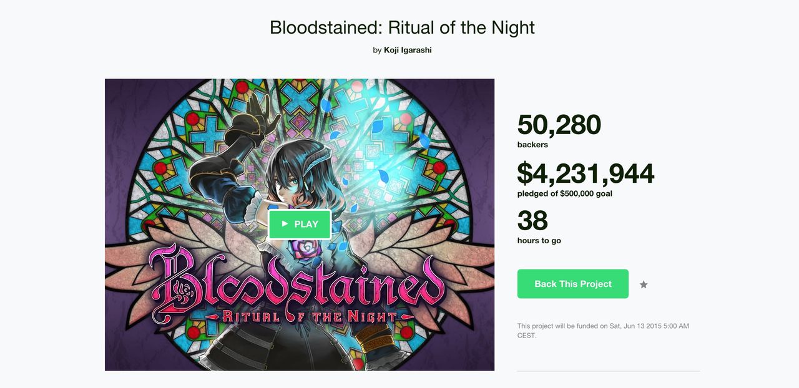The width and height of the screenshot is (799, 388).
Task: Click the green PLAY button on the video
Action: tap(300, 224)
